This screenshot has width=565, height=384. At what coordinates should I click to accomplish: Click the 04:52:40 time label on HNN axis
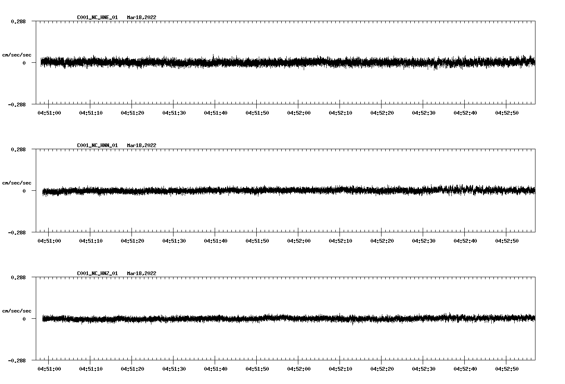tap(465, 241)
